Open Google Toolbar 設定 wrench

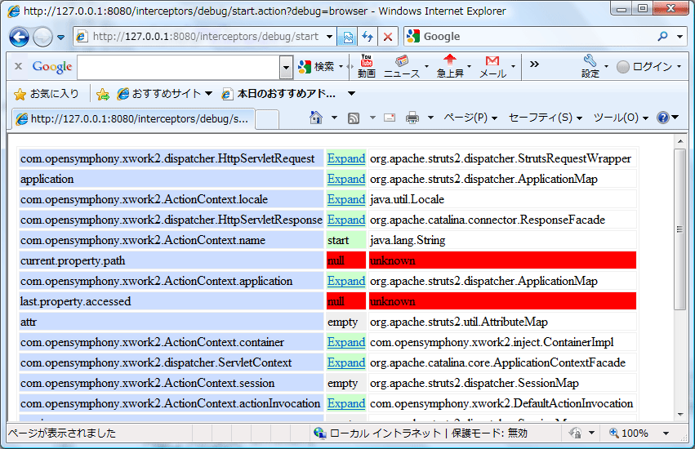click(590, 66)
